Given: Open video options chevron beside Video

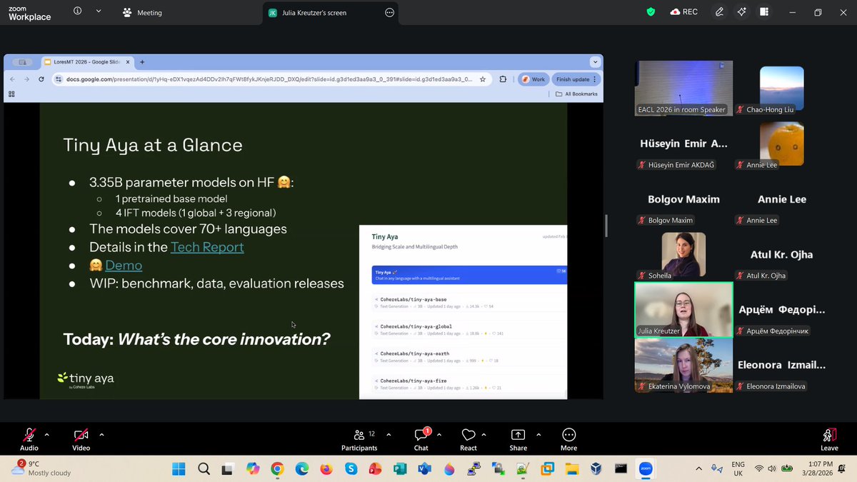Looking at the screenshot, I should pyautogui.click(x=101, y=434).
